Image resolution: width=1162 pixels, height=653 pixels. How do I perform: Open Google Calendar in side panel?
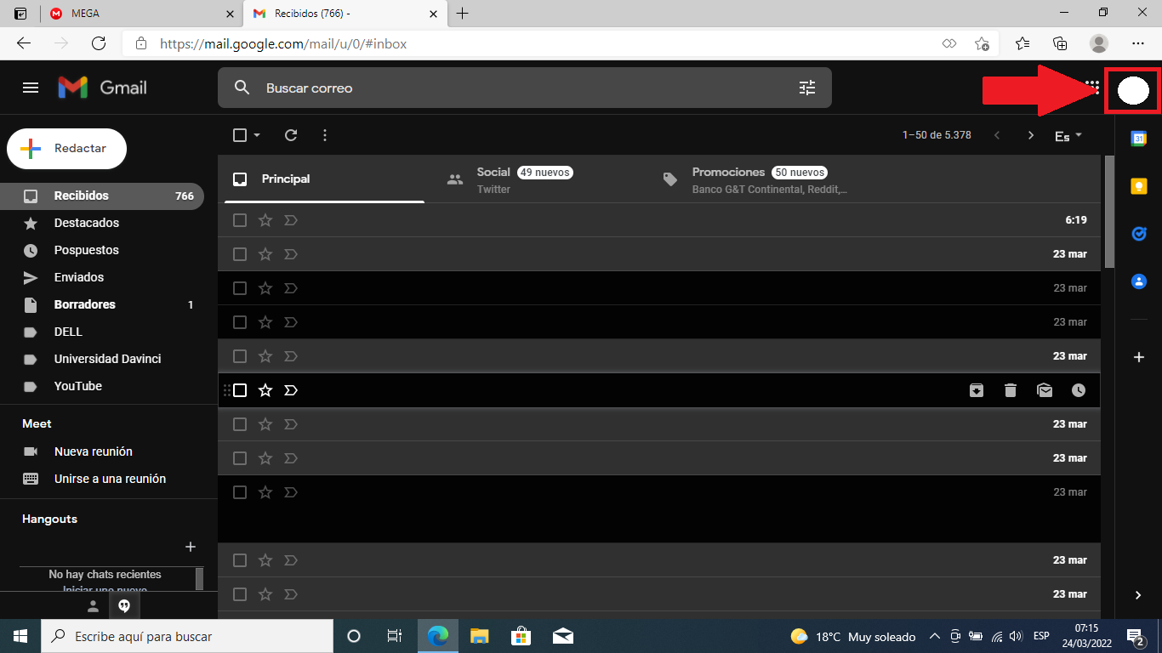pyautogui.click(x=1138, y=139)
